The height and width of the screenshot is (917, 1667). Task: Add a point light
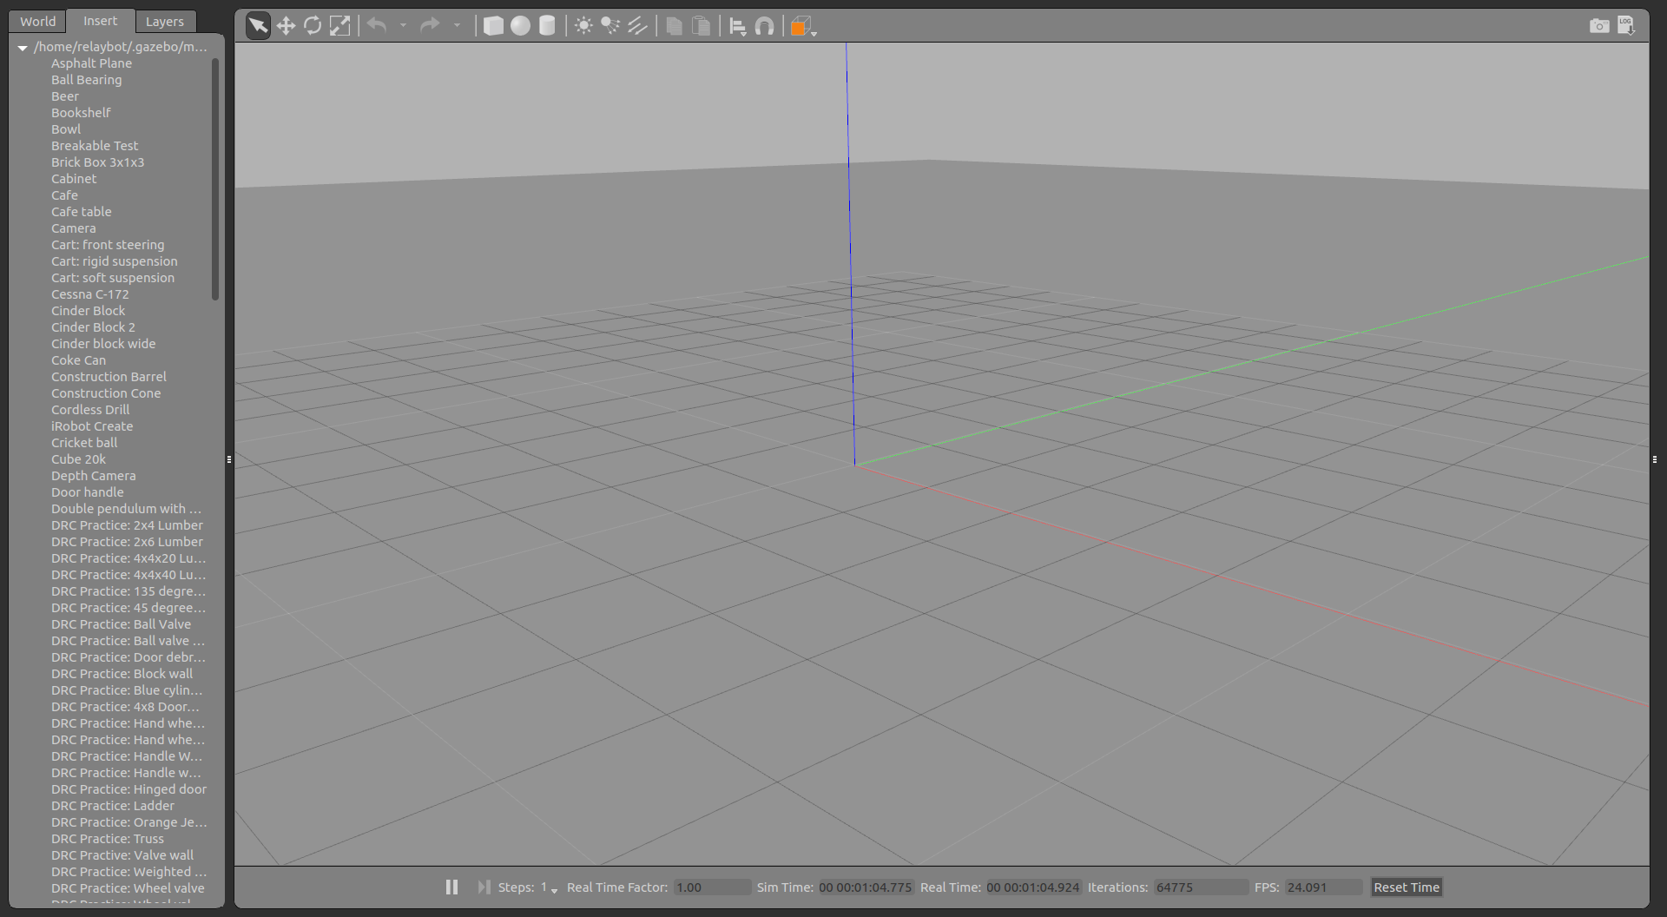pos(583,26)
